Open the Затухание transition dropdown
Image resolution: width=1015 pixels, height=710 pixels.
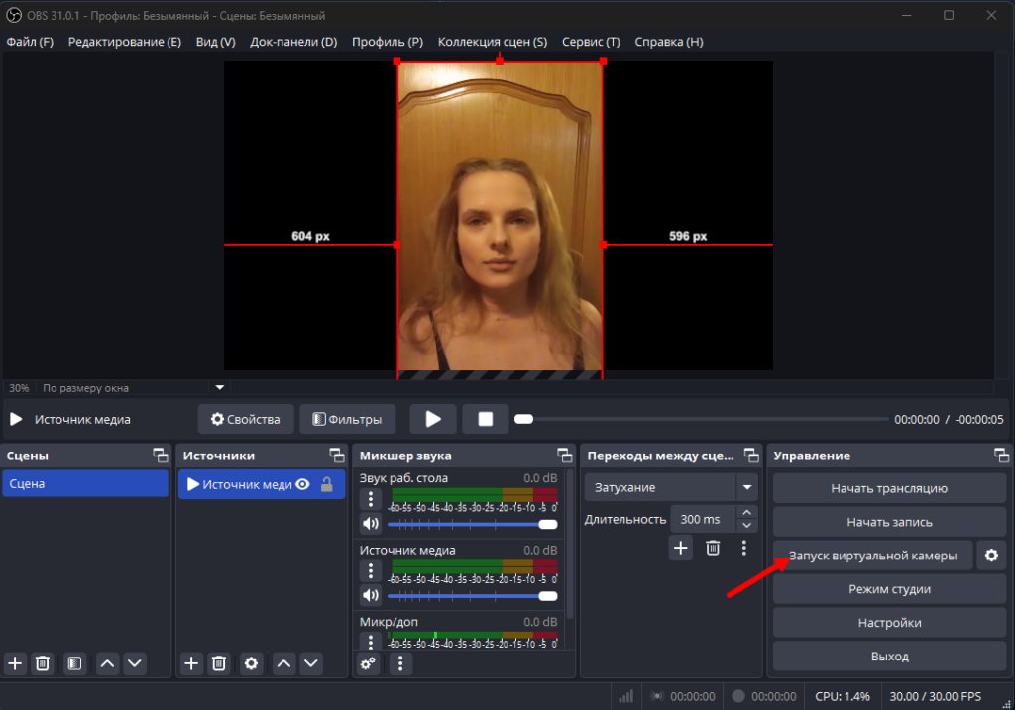746,487
